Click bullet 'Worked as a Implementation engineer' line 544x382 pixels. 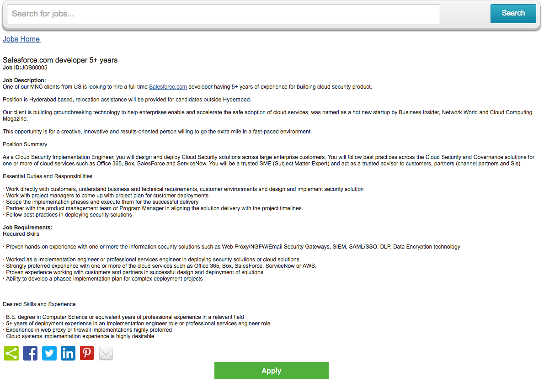pyautogui.click(x=152, y=259)
